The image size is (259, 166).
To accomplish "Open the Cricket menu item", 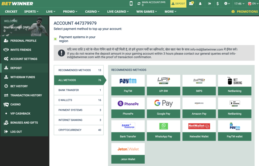I will [x=11, y=12].
